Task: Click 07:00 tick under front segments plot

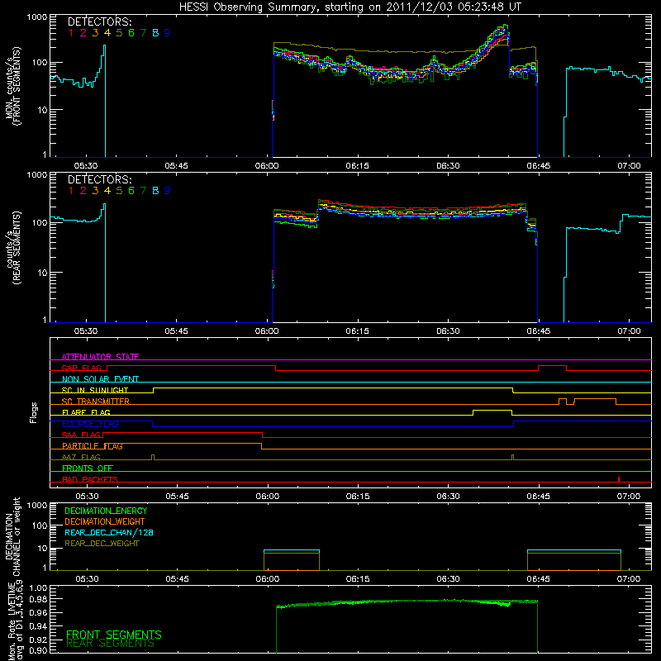Action: click(629, 166)
